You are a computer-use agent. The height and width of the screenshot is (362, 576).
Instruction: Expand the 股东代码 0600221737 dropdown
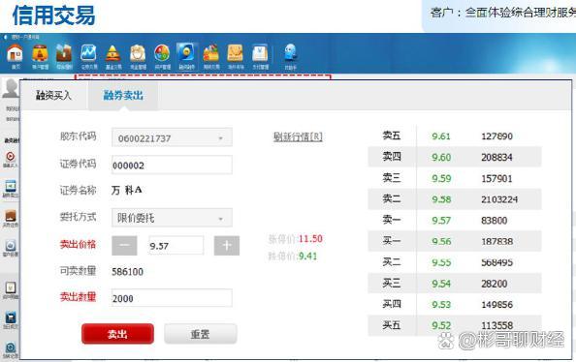172,137
